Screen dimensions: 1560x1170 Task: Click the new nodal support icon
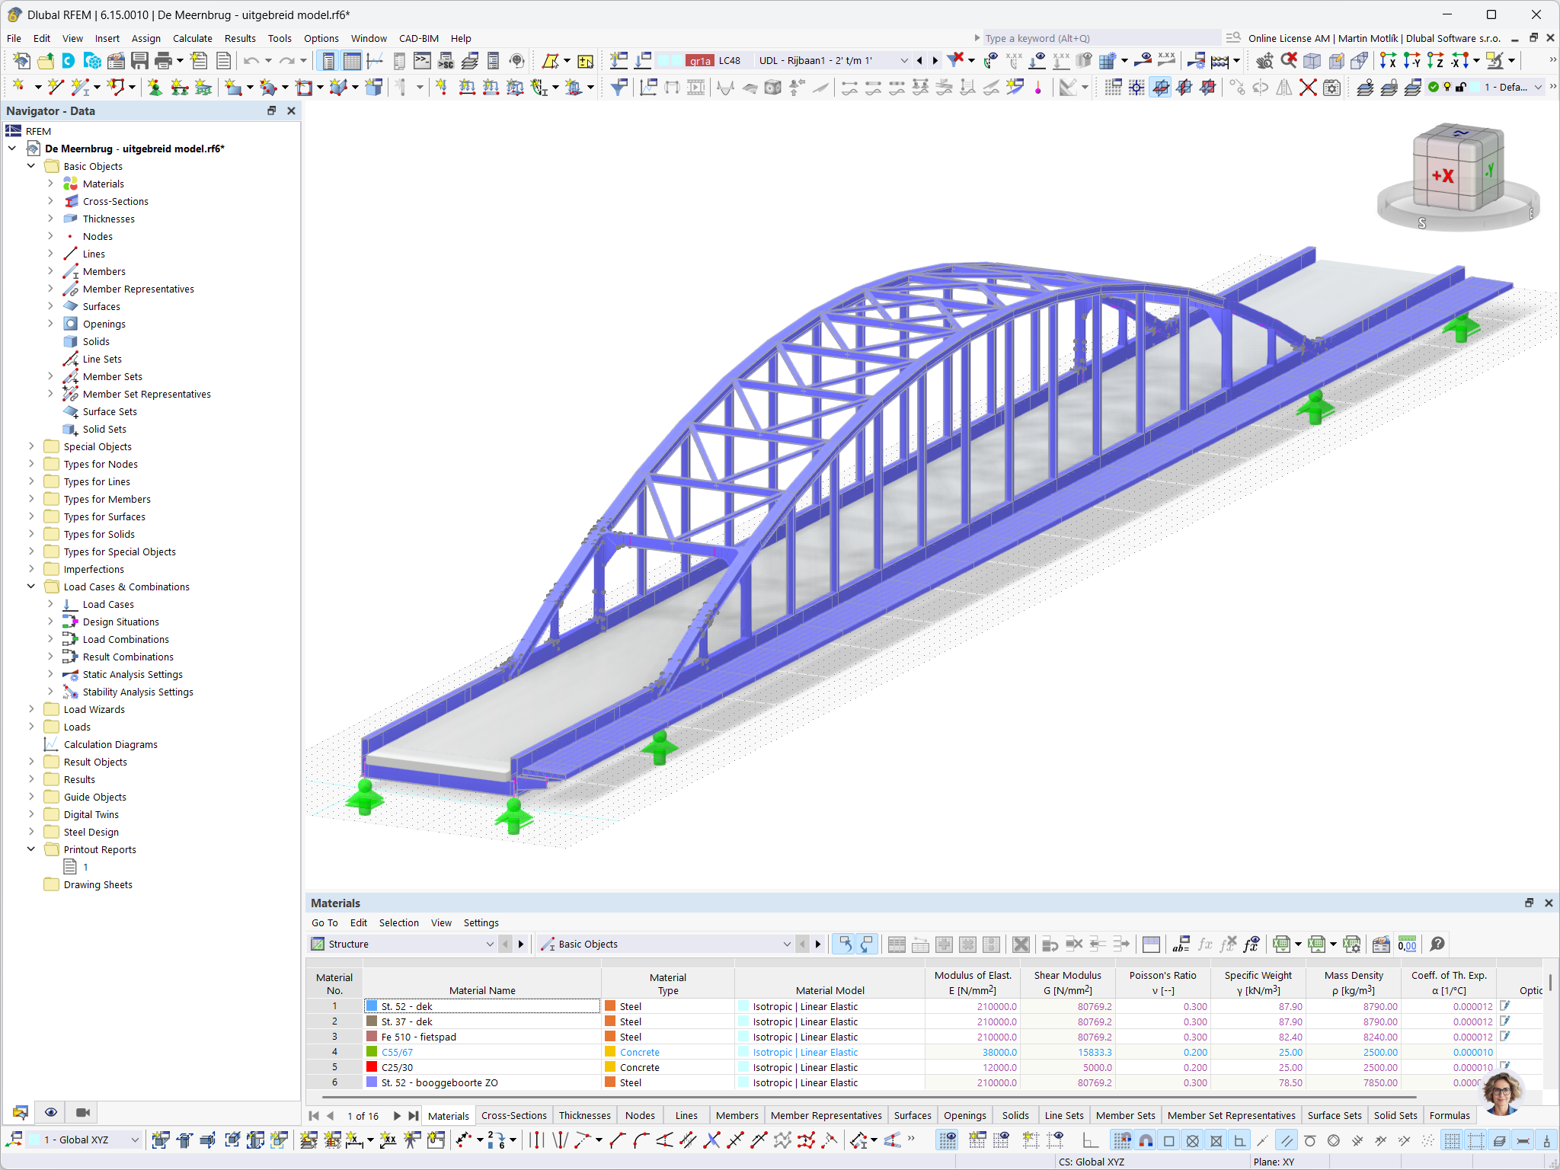pos(155,88)
